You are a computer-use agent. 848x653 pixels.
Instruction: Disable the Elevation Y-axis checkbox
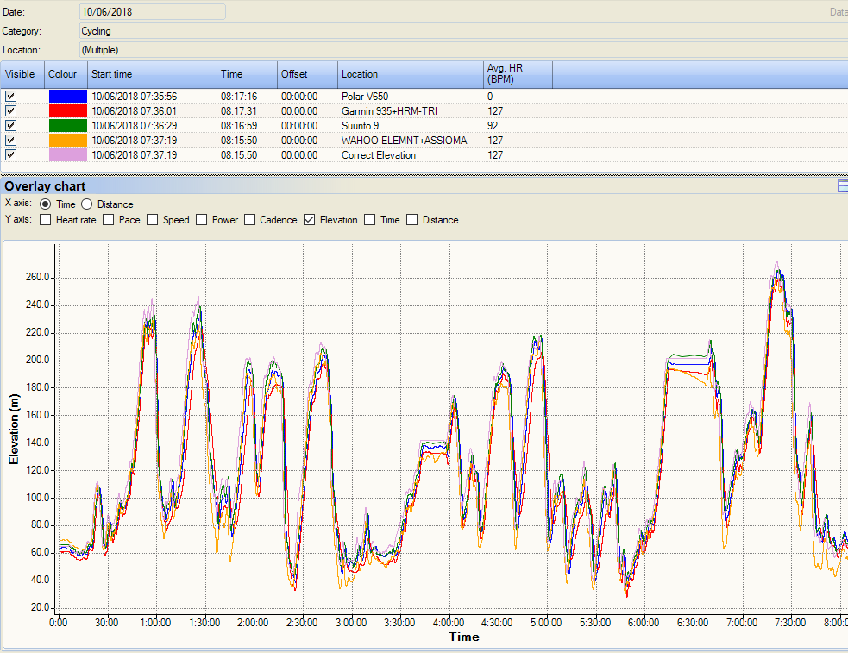309,220
